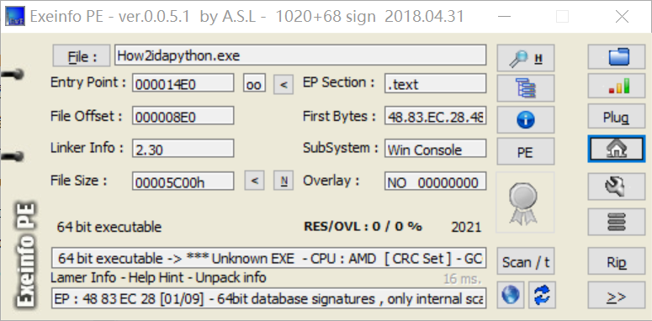The image size is (652, 321).
Task: Click the year 2021 text
Action: click(466, 227)
